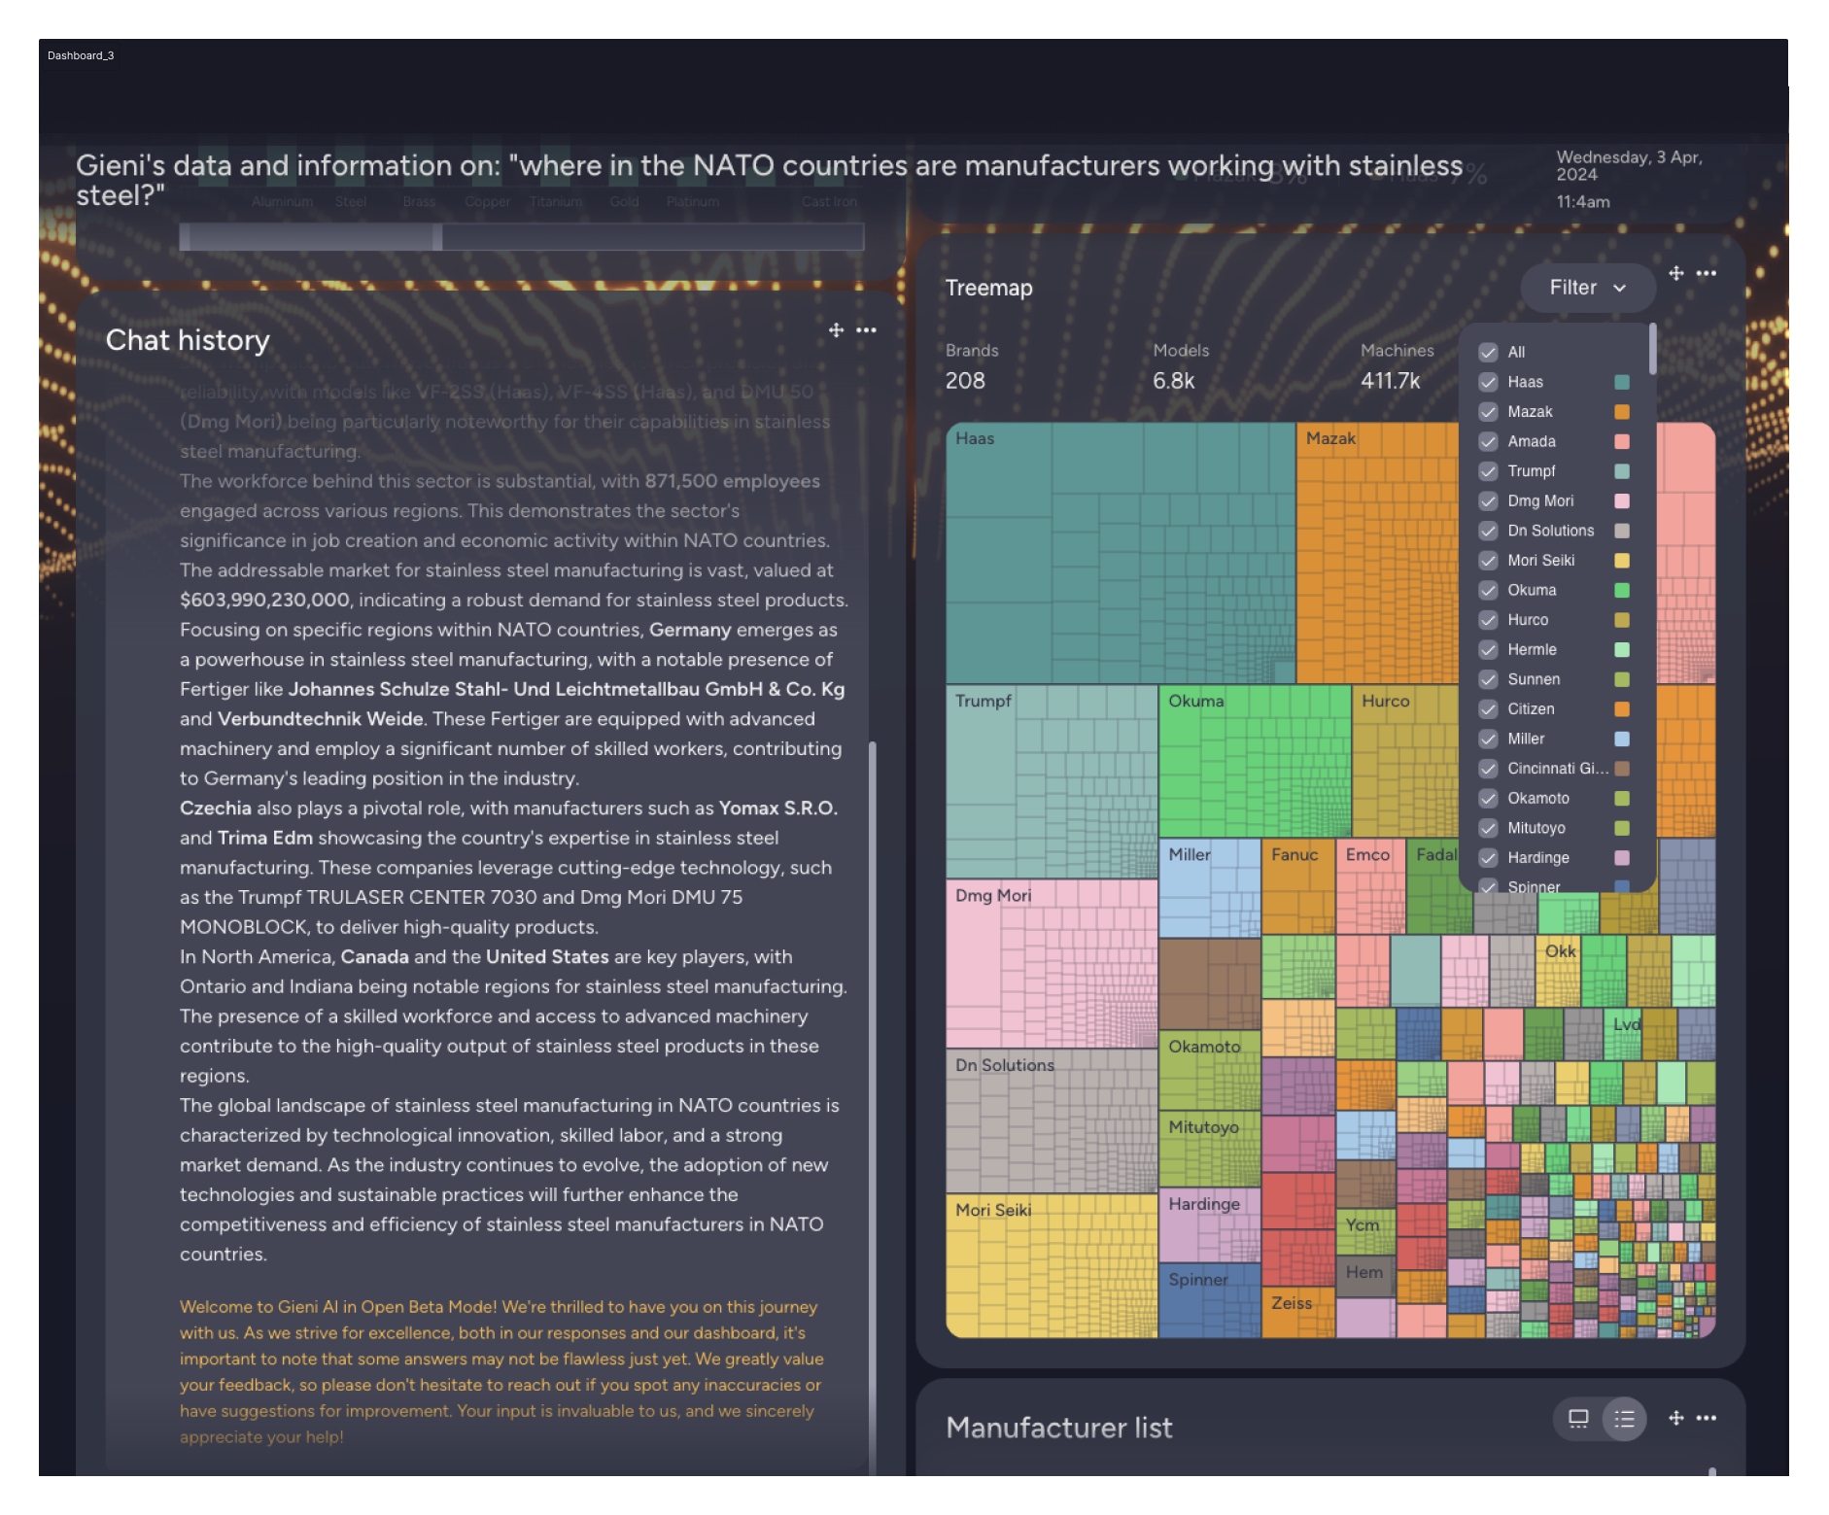Click the teal color swatch next to Haas
The image size is (1829, 1515).
(1621, 382)
